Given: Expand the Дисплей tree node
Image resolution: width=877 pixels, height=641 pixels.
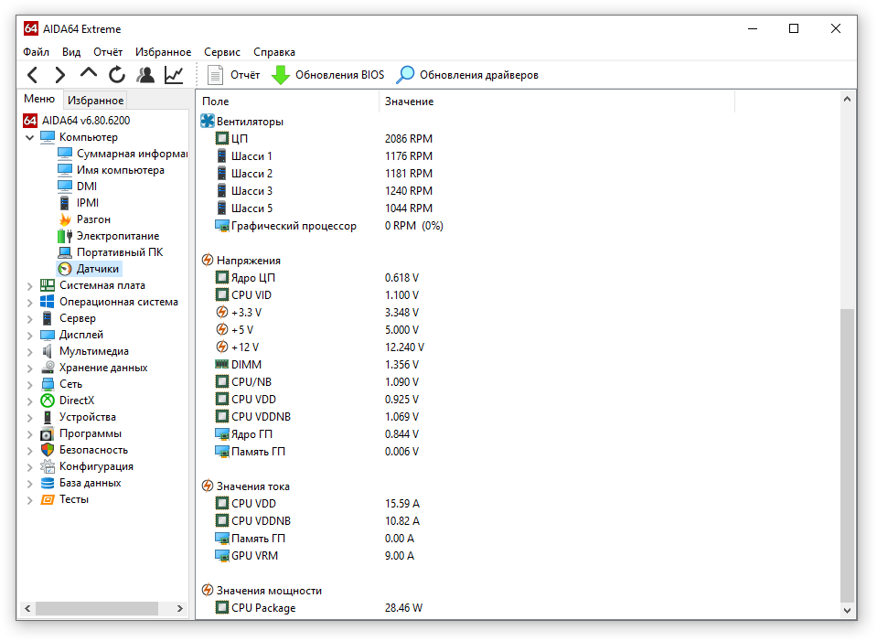Looking at the screenshot, I should click(29, 335).
